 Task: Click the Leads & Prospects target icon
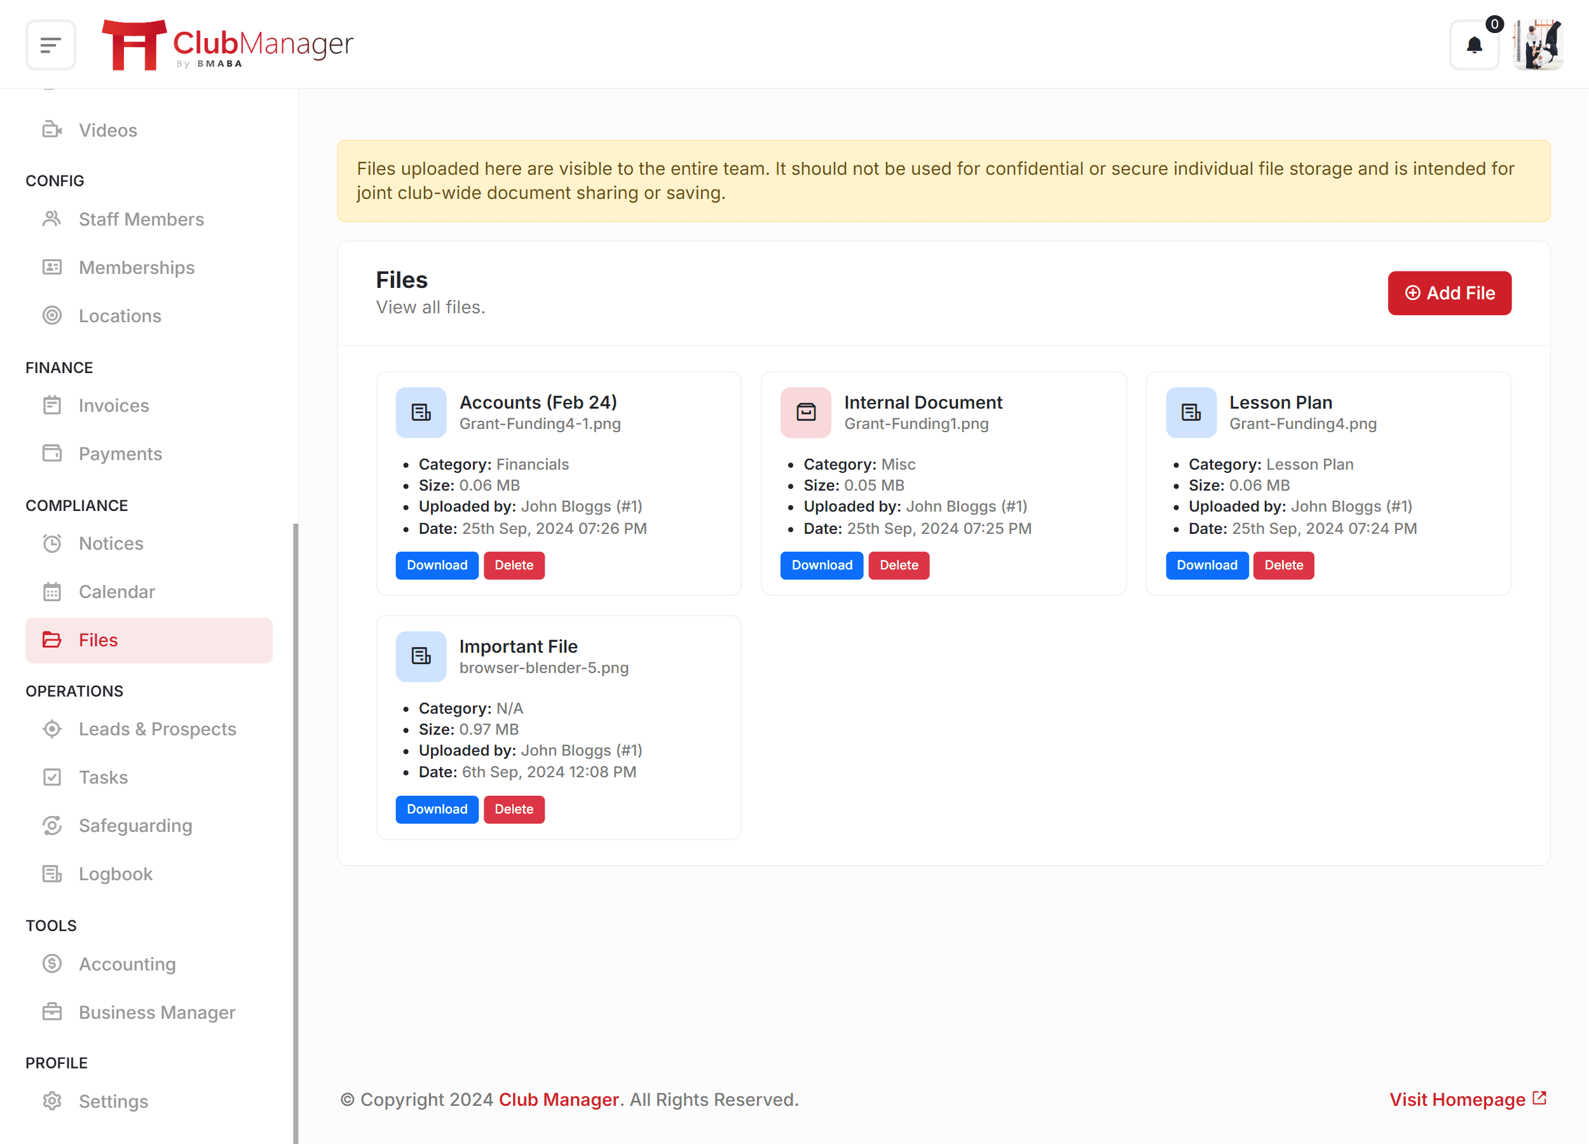point(52,728)
